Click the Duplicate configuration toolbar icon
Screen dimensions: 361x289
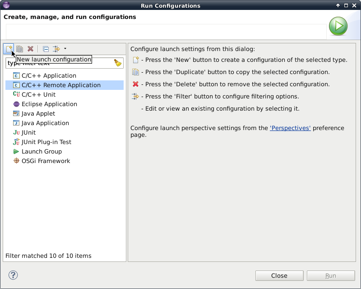[19, 49]
